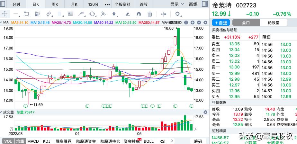The image size is (297, 144).
Task: Select the straight line drawing tool
Action: pos(16,14)
